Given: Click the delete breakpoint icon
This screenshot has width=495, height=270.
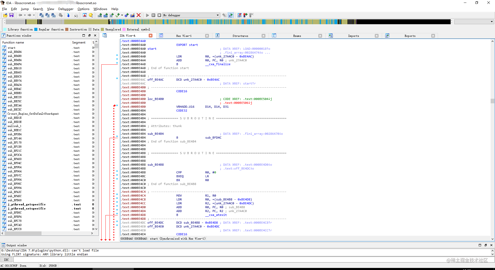Looking at the screenshot, I should [251, 15].
